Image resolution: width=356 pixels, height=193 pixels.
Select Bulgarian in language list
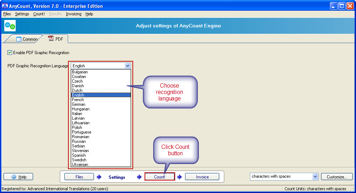(x=101, y=72)
